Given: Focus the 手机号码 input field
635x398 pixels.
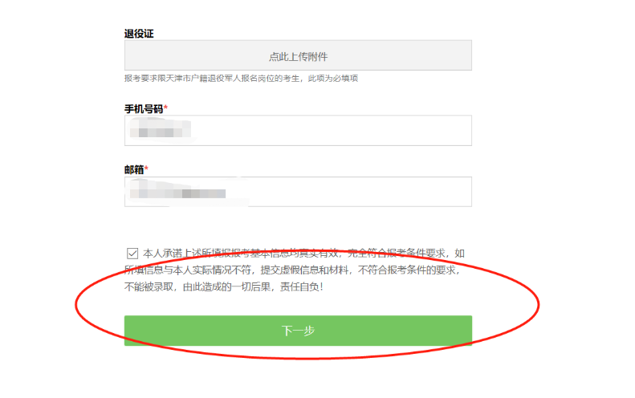Looking at the screenshot, I should [x=298, y=130].
